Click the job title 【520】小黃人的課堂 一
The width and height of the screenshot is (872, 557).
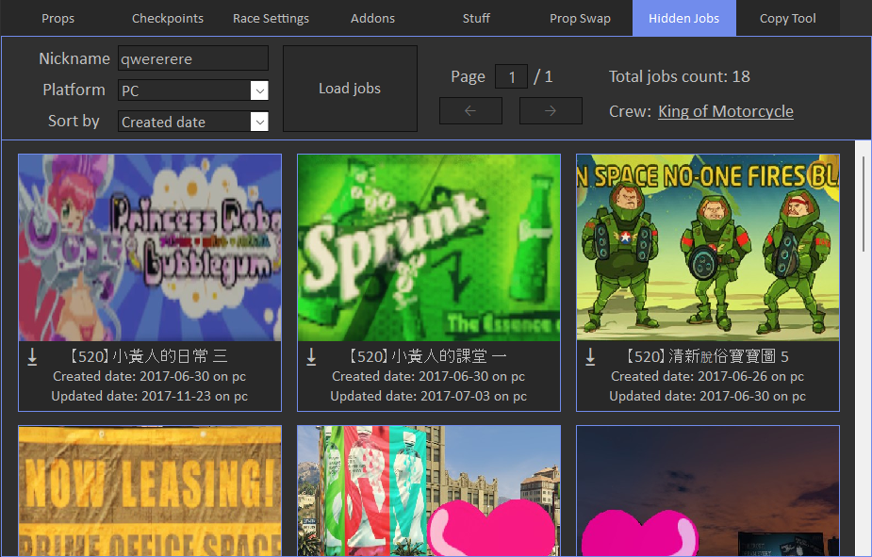point(426,356)
